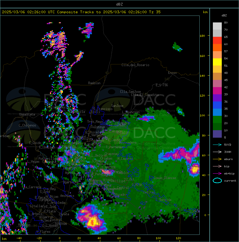Click the eb+bip magenta arrow legend icon
The image size is (239, 242).
pyautogui.click(x=217, y=174)
